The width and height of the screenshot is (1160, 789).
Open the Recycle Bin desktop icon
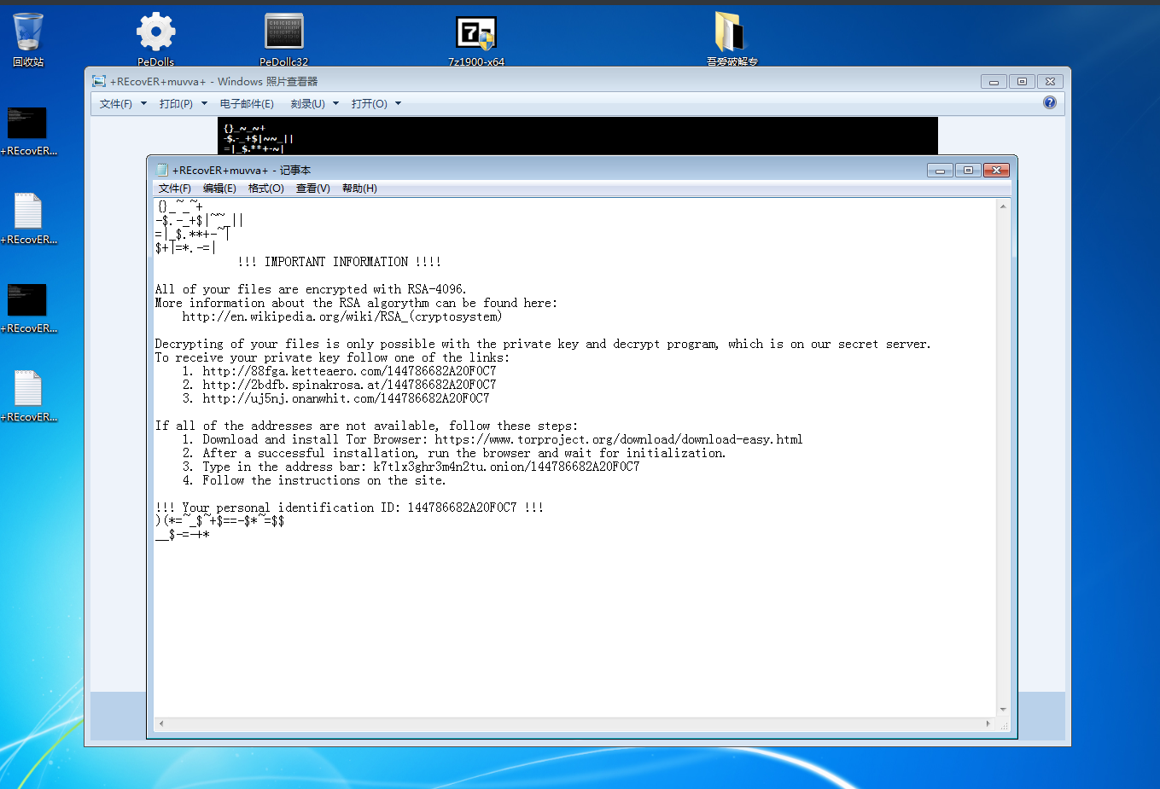pos(28,34)
